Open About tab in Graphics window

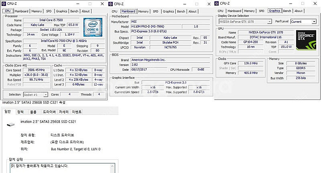click(x=298, y=11)
